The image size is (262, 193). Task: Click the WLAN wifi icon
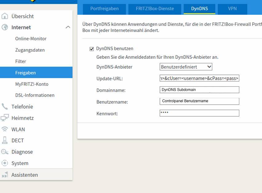pos(5,129)
